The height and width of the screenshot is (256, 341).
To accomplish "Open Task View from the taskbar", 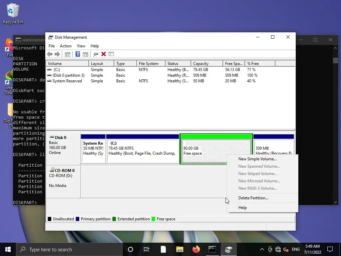I will tap(147, 249).
